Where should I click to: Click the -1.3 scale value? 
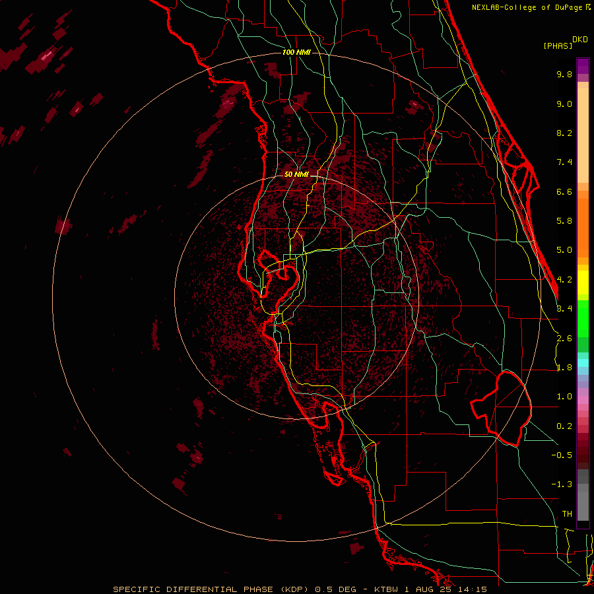[x=562, y=484]
